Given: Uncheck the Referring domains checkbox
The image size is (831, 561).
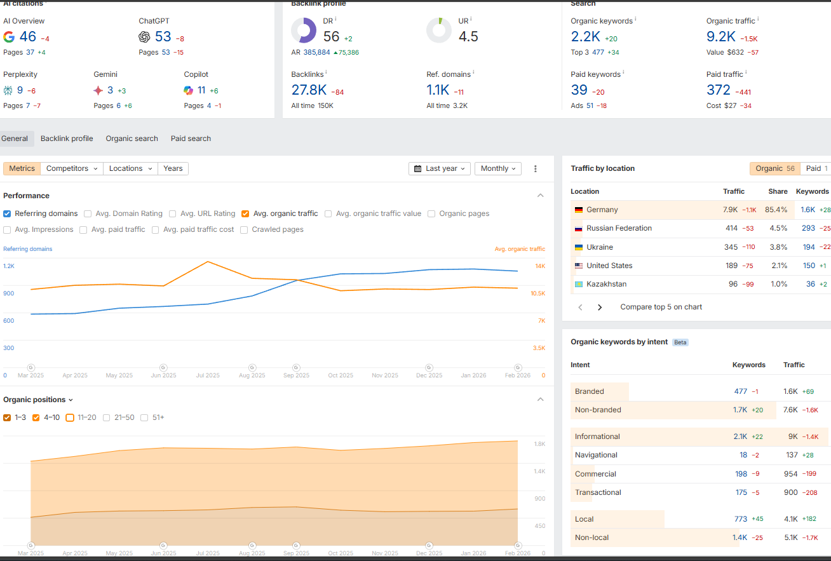Looking at the screenshot, I should point(7,213).
